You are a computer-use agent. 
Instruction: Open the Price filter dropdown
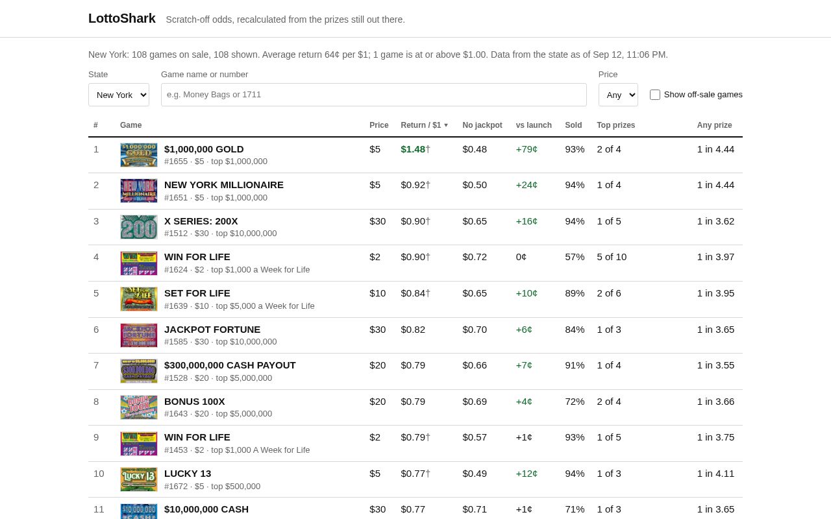click(618, 95)
